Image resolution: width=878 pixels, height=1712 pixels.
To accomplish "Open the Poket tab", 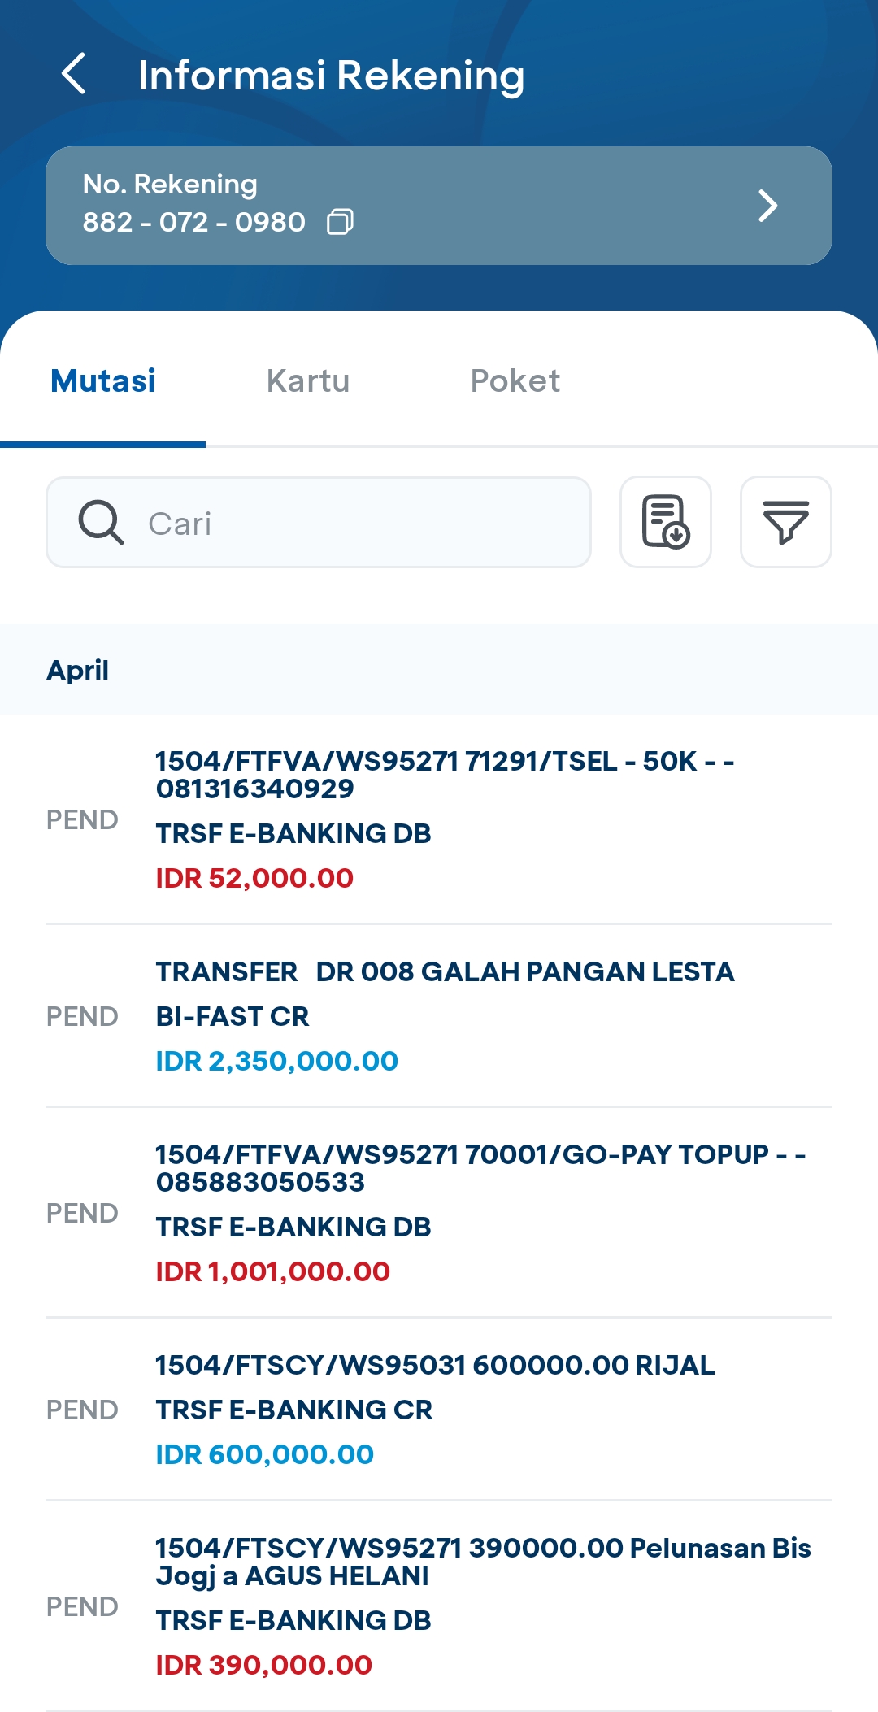I will 515,380.
